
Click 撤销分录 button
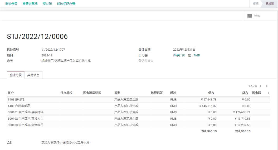tap(11, 4)
